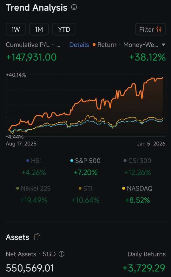Open the Return Money-Weighted selector

click(x=129, y=45)
